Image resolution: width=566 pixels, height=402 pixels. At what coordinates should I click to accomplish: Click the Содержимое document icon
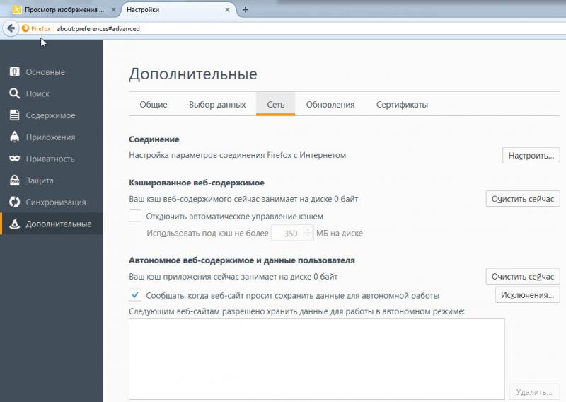pos(14,115)
